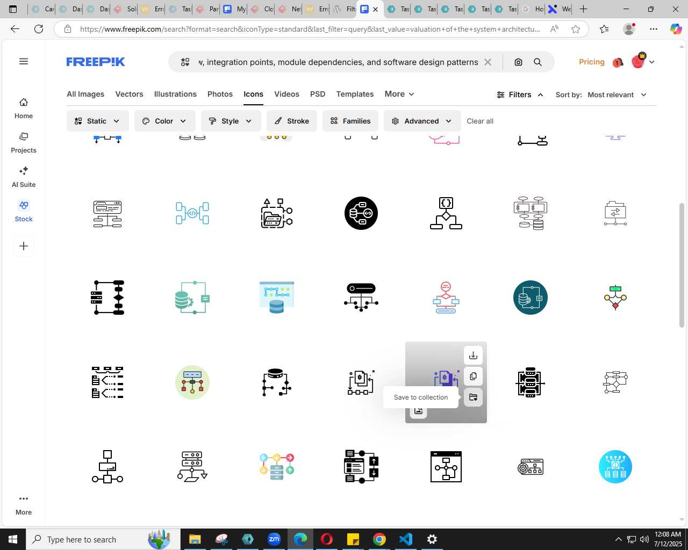The image size is (688, 550).
Task: Open Zoom from the taskbar
Action: (x=274, y=539)
